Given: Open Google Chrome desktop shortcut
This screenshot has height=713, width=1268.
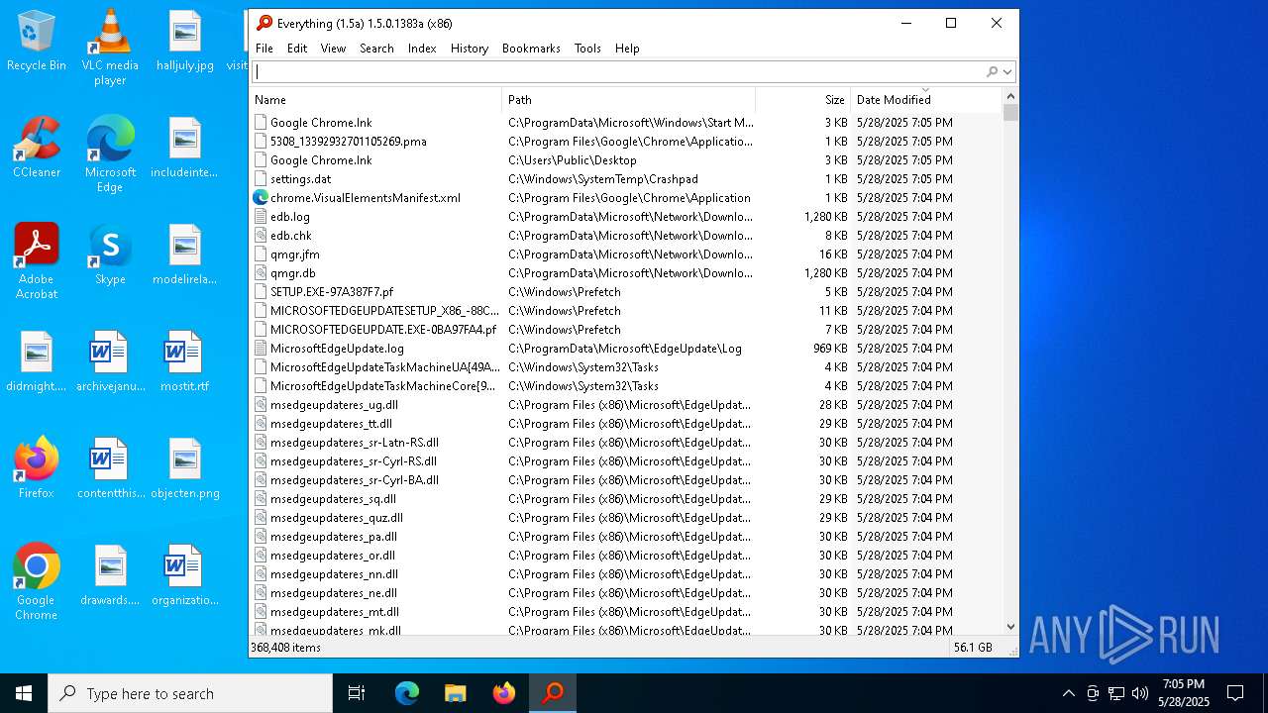Looking at the screenshot, I should pyautogui.click(x=37, y=582).
